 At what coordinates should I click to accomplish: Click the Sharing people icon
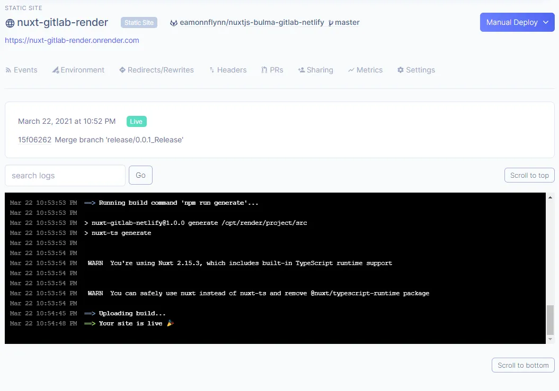[x=301, y=70]
